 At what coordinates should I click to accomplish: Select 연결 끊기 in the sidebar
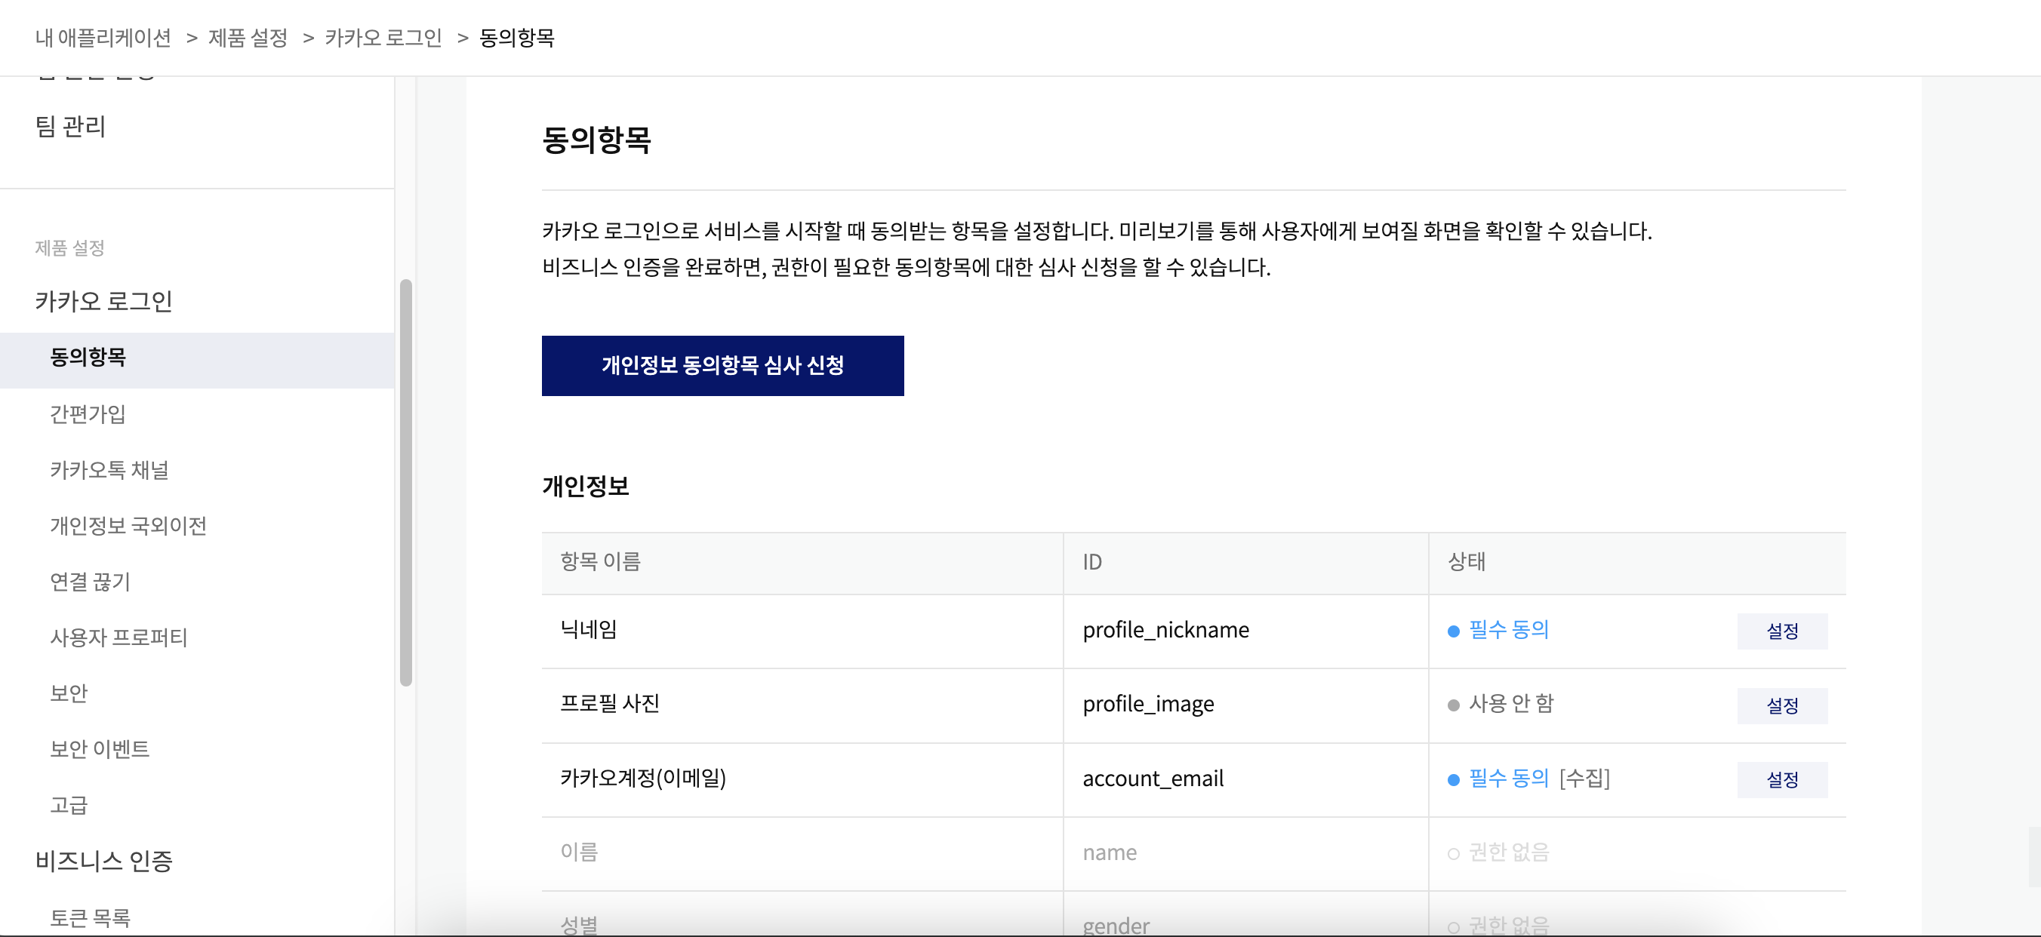click(x=91, y=582)
